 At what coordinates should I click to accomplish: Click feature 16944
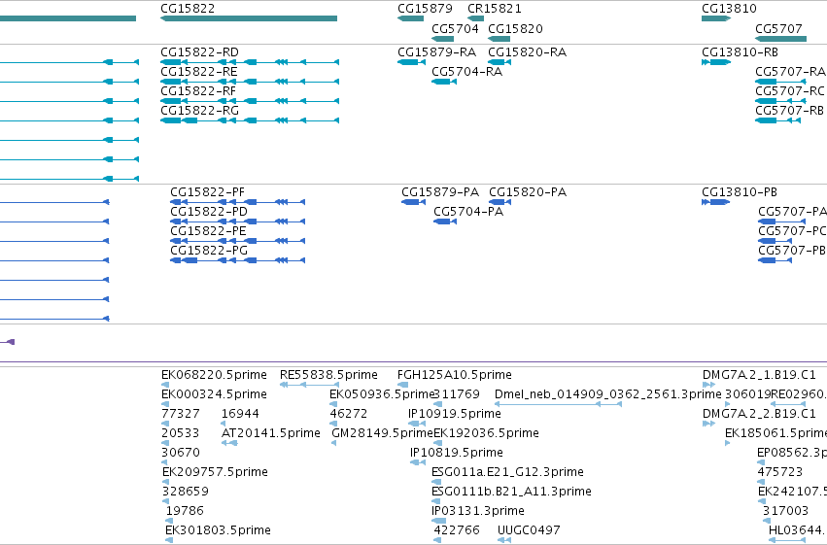(x=224, y=424)
